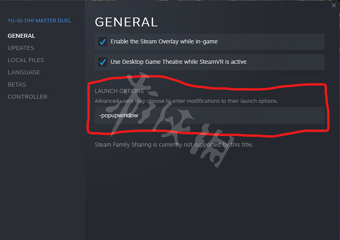This screenshot has width=340, height=240.
Task: Click the launch options text field
Action: pos(210,115)
